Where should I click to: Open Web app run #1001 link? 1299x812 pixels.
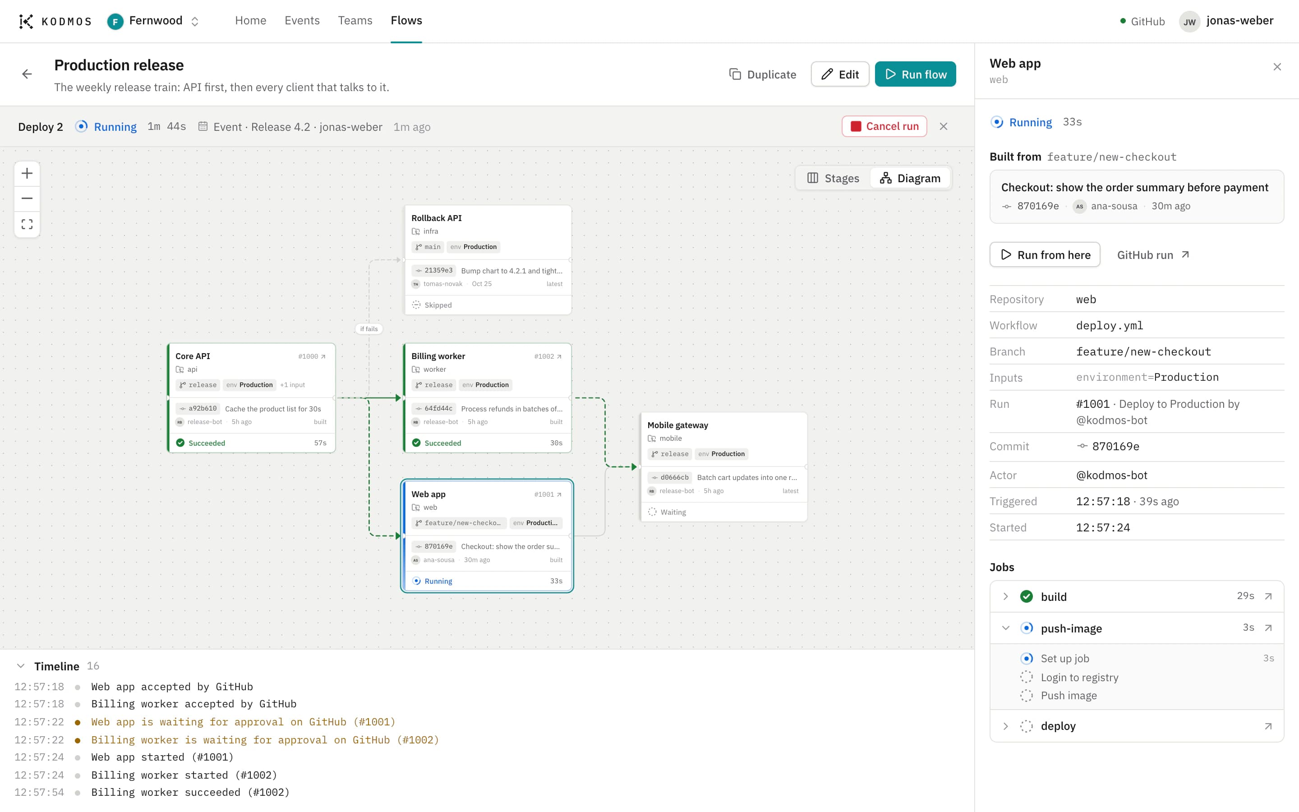[x=548, y=494]
